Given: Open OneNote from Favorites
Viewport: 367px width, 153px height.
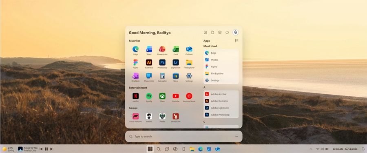Looking at the screenshot, I should tap(135, 78).
